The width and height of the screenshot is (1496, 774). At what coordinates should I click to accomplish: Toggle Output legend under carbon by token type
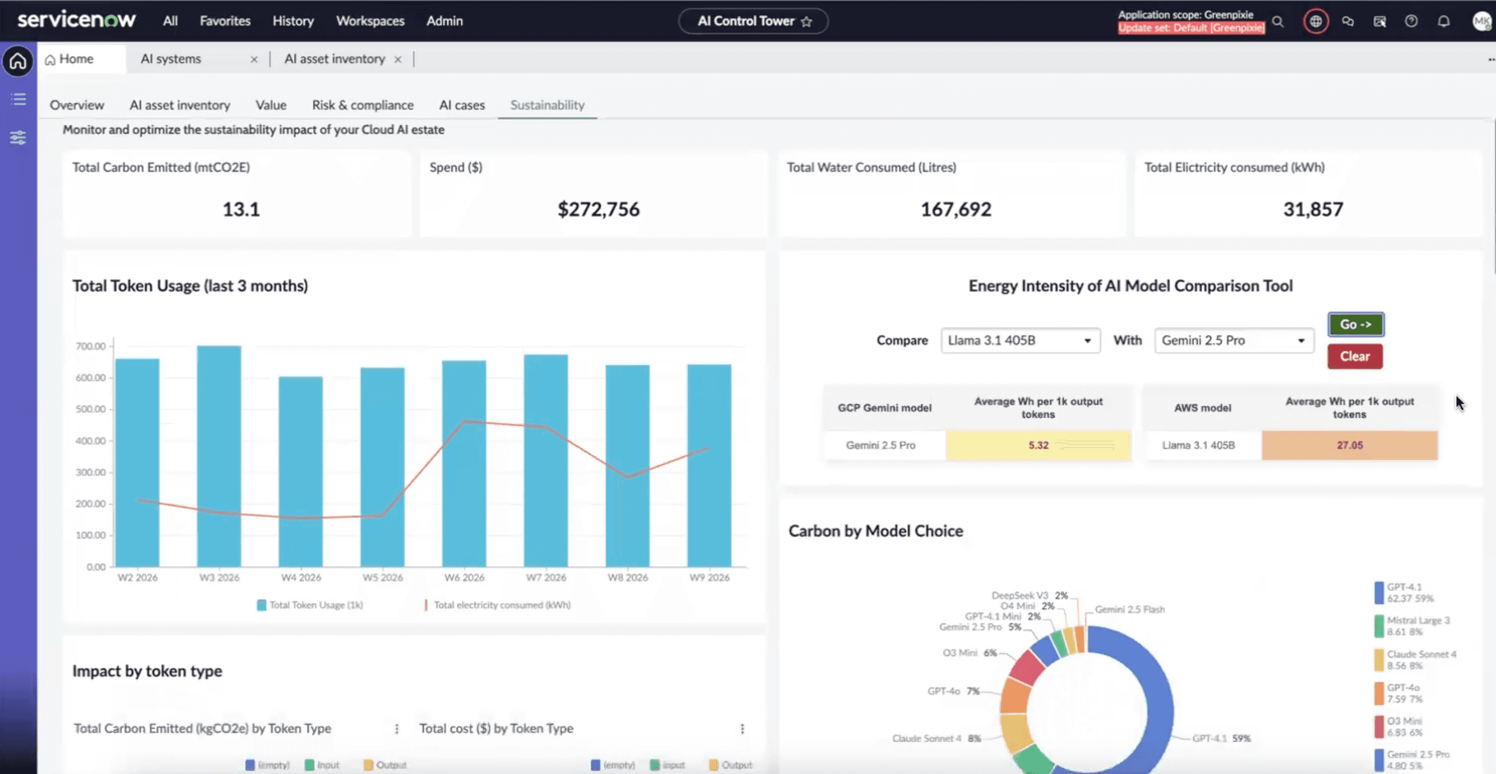(x=385, y=764)
